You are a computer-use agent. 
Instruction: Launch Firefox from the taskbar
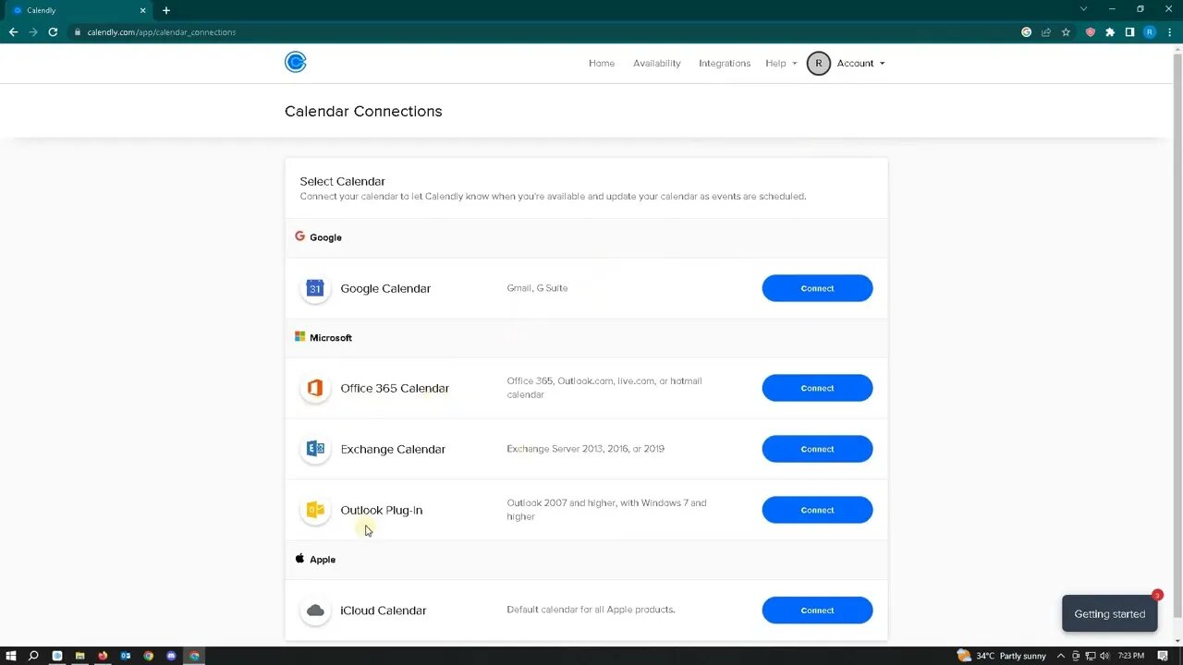tap(103, 656)
